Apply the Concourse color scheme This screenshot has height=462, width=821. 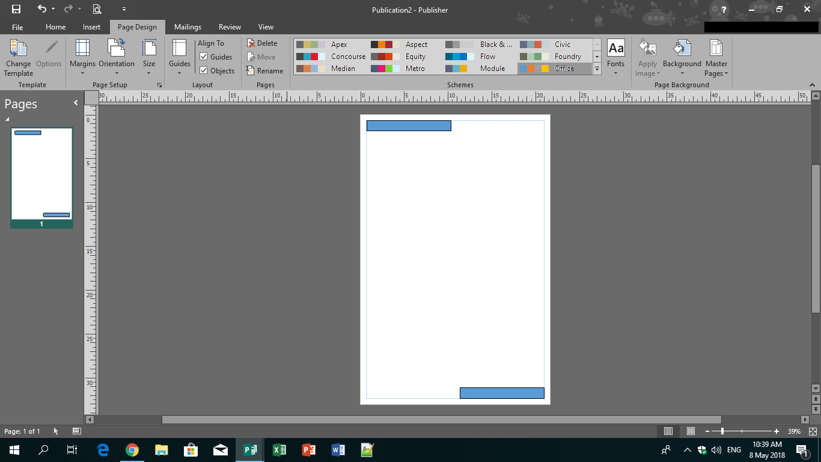pos(331,57)
